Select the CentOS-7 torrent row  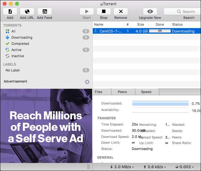click(147, 31)
